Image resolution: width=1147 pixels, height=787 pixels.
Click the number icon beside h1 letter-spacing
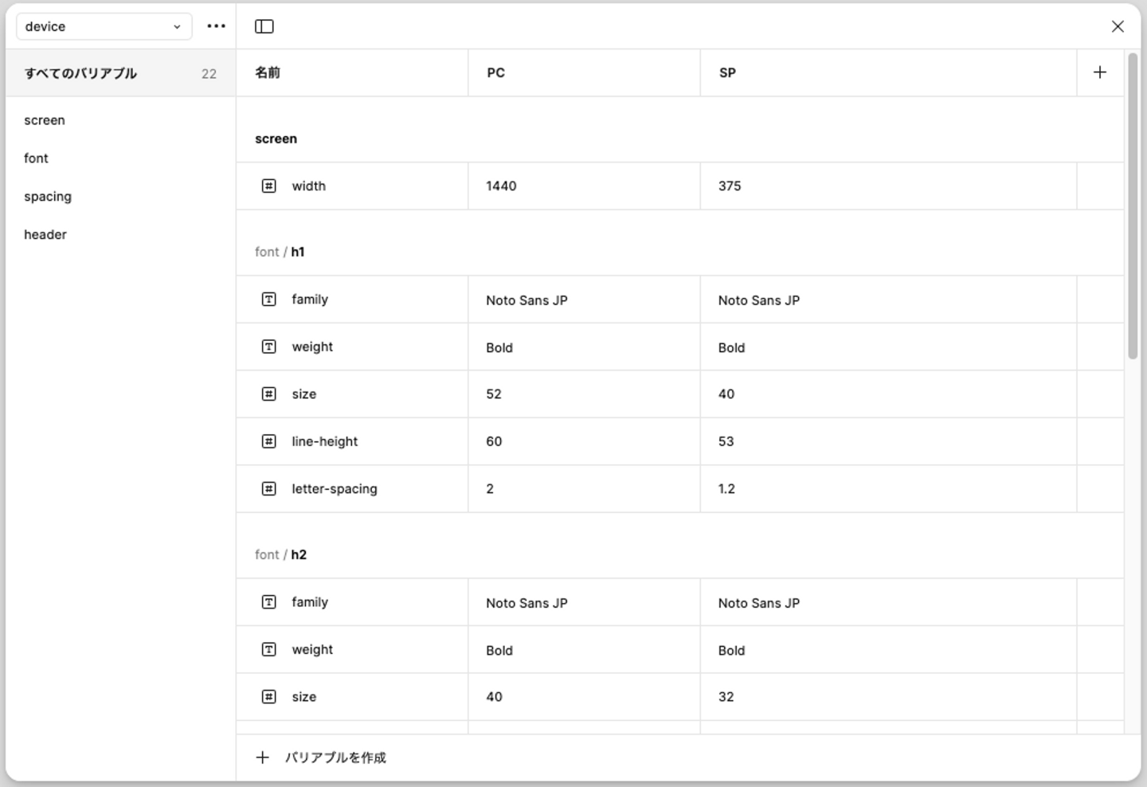269,488
